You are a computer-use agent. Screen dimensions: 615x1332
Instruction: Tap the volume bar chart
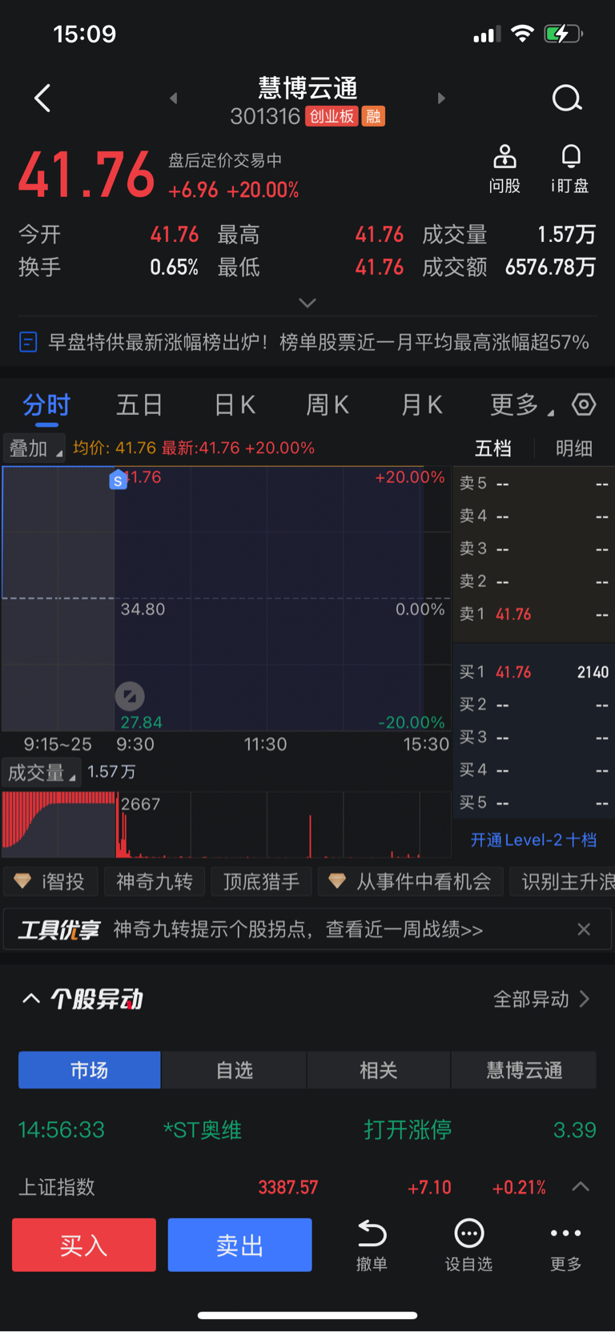[227, 825]
